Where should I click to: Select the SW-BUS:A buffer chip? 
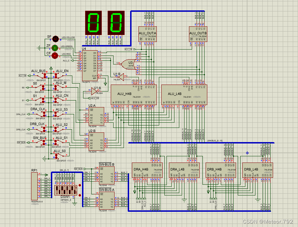point(107,201)
